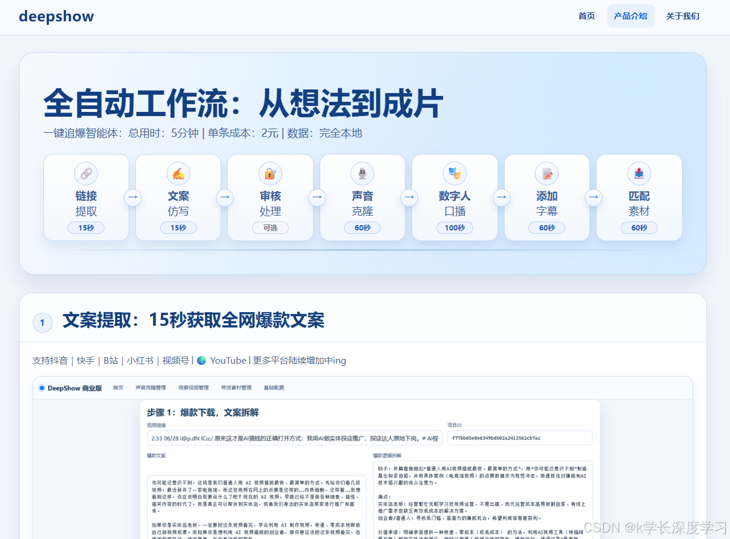Viewport: 730px width, 539px height.
Task: Click the 可选 badge under 审核处理
Action: [x=270, y=227]
